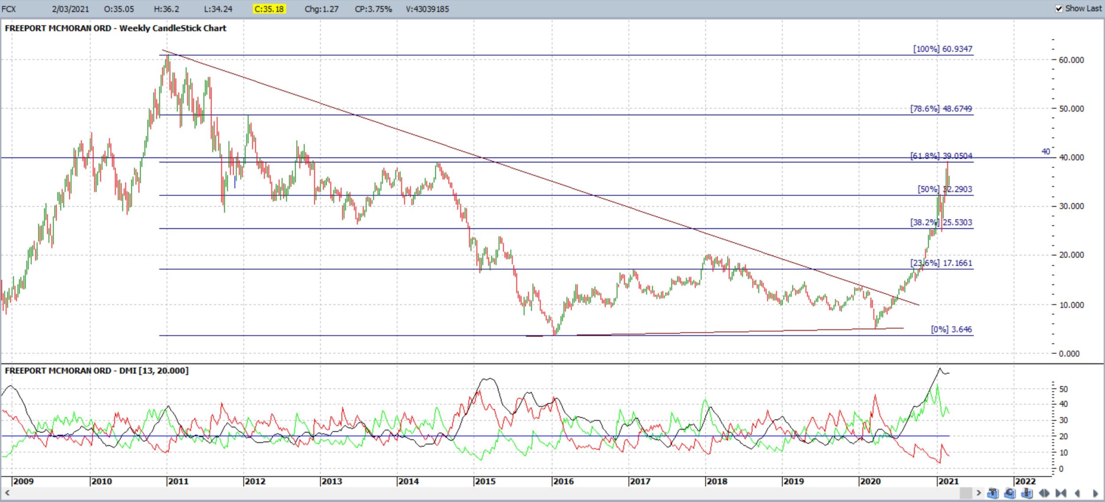Click the FCX ticker symbol

pos(9,9)
